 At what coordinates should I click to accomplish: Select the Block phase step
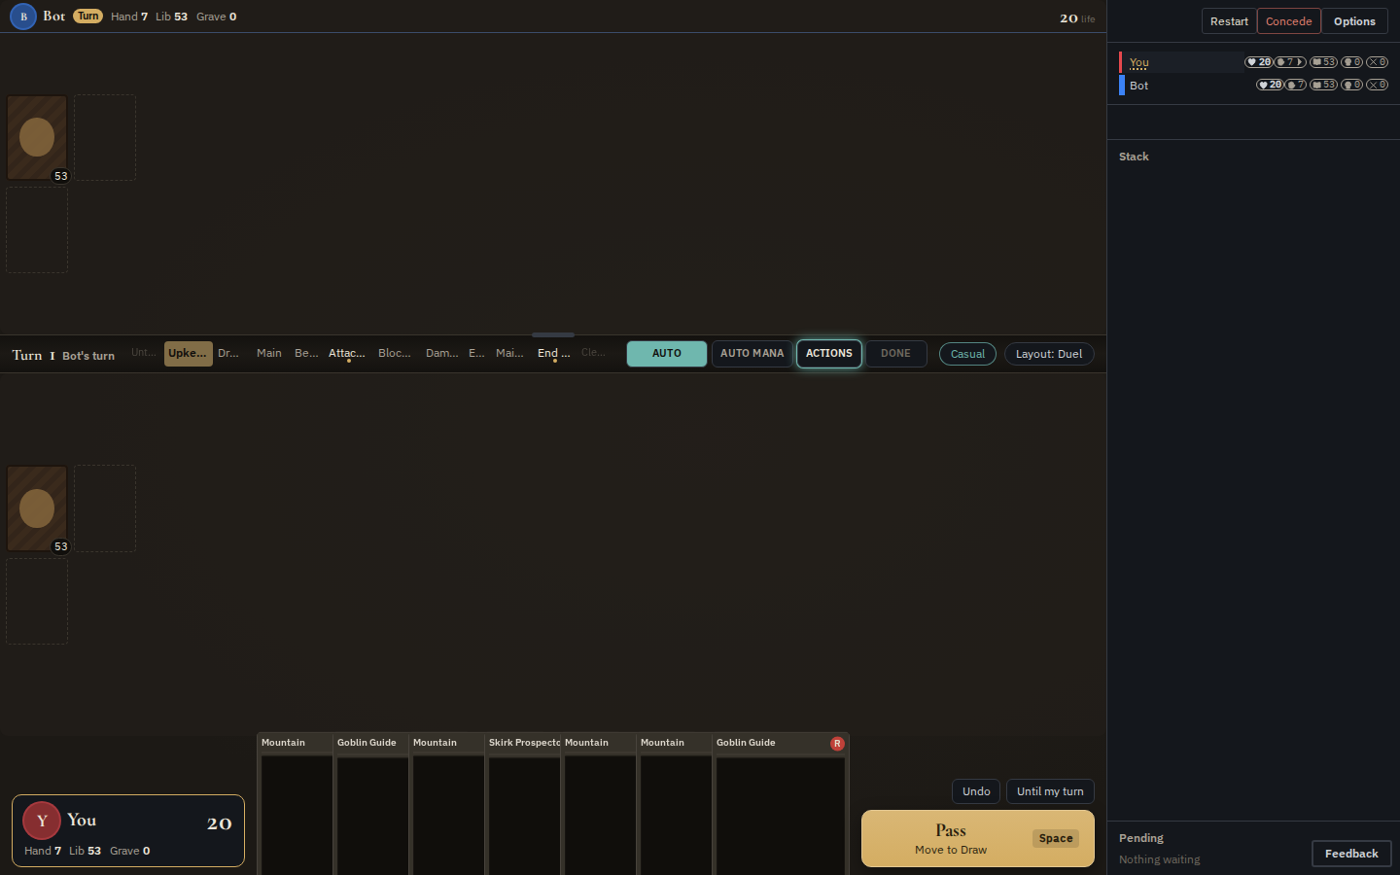point(395,354)
